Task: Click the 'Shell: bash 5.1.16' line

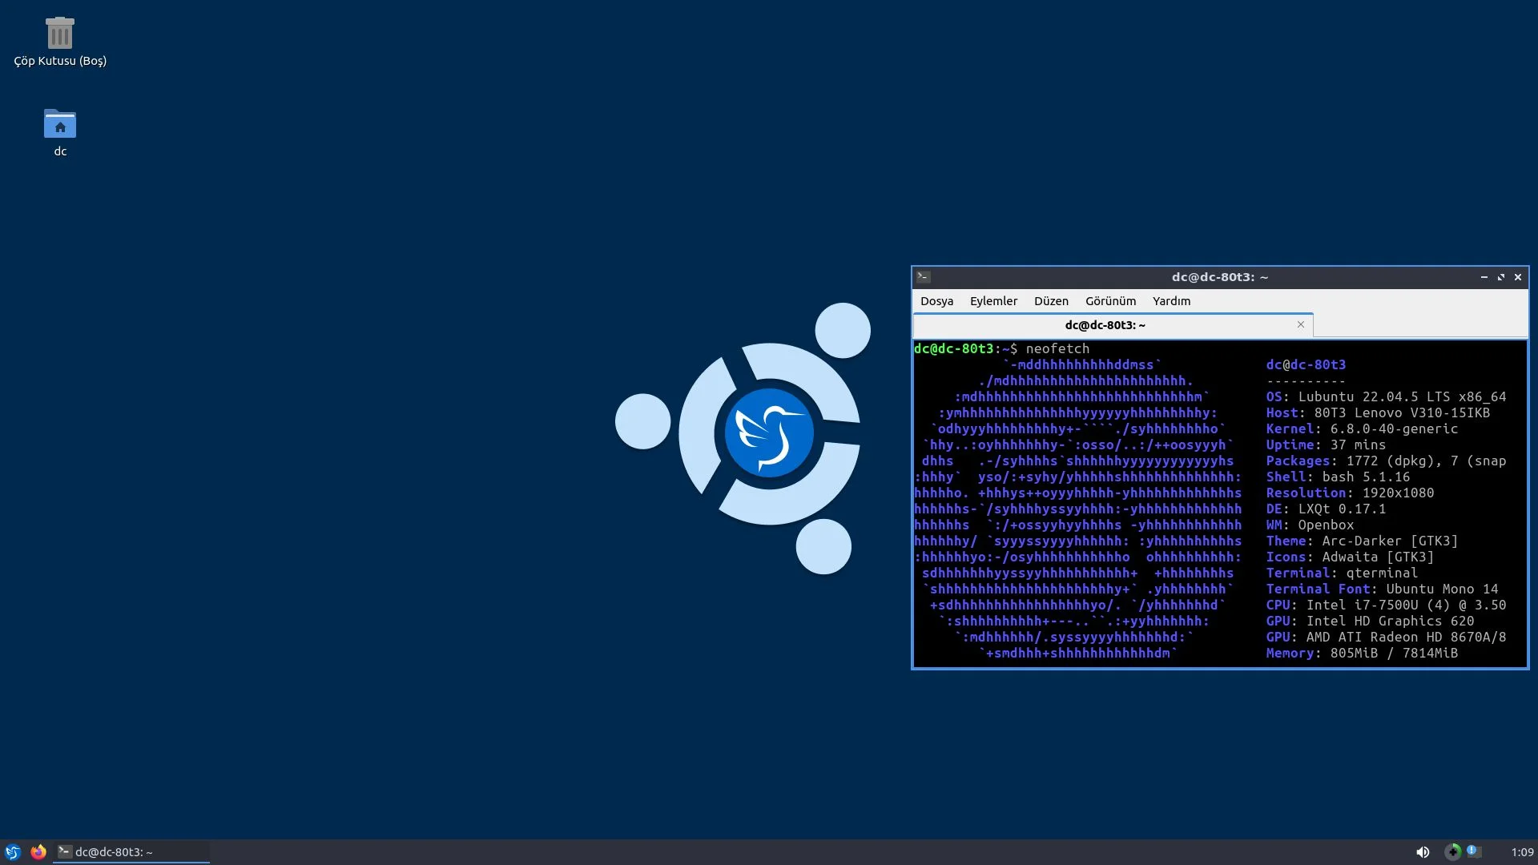Action: (1338, 477)
